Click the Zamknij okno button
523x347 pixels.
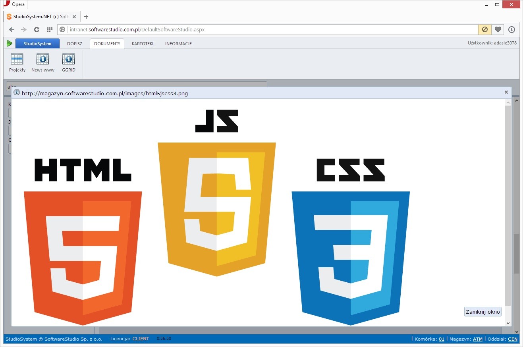coord(483,312)
